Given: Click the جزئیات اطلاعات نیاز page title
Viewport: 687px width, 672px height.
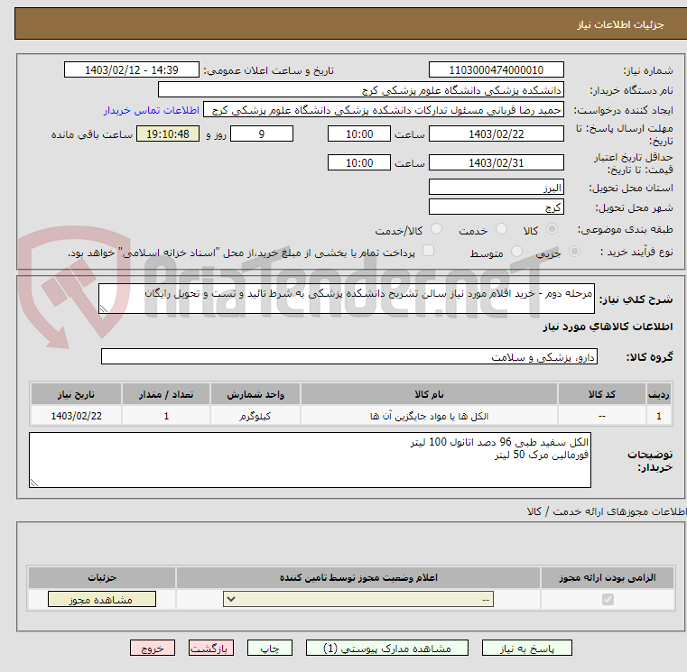Looking at the screenshot, I should (x=620, y=24).
